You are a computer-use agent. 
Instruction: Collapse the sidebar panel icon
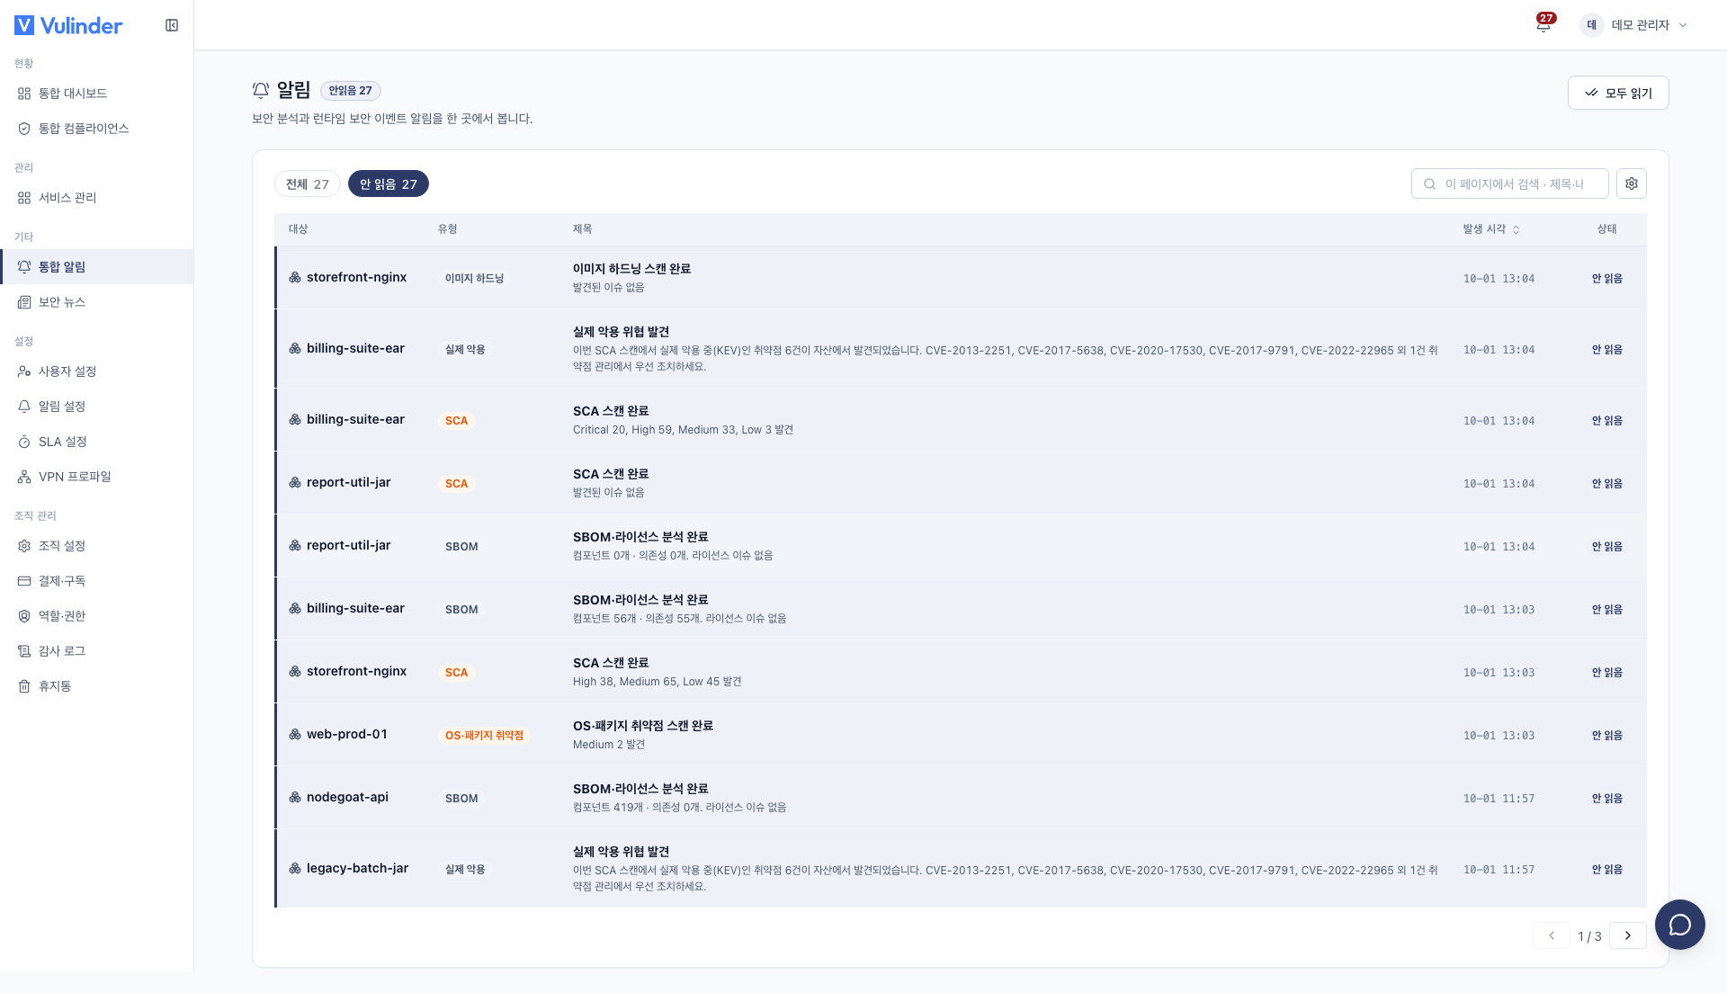click(x=172, y=25)
